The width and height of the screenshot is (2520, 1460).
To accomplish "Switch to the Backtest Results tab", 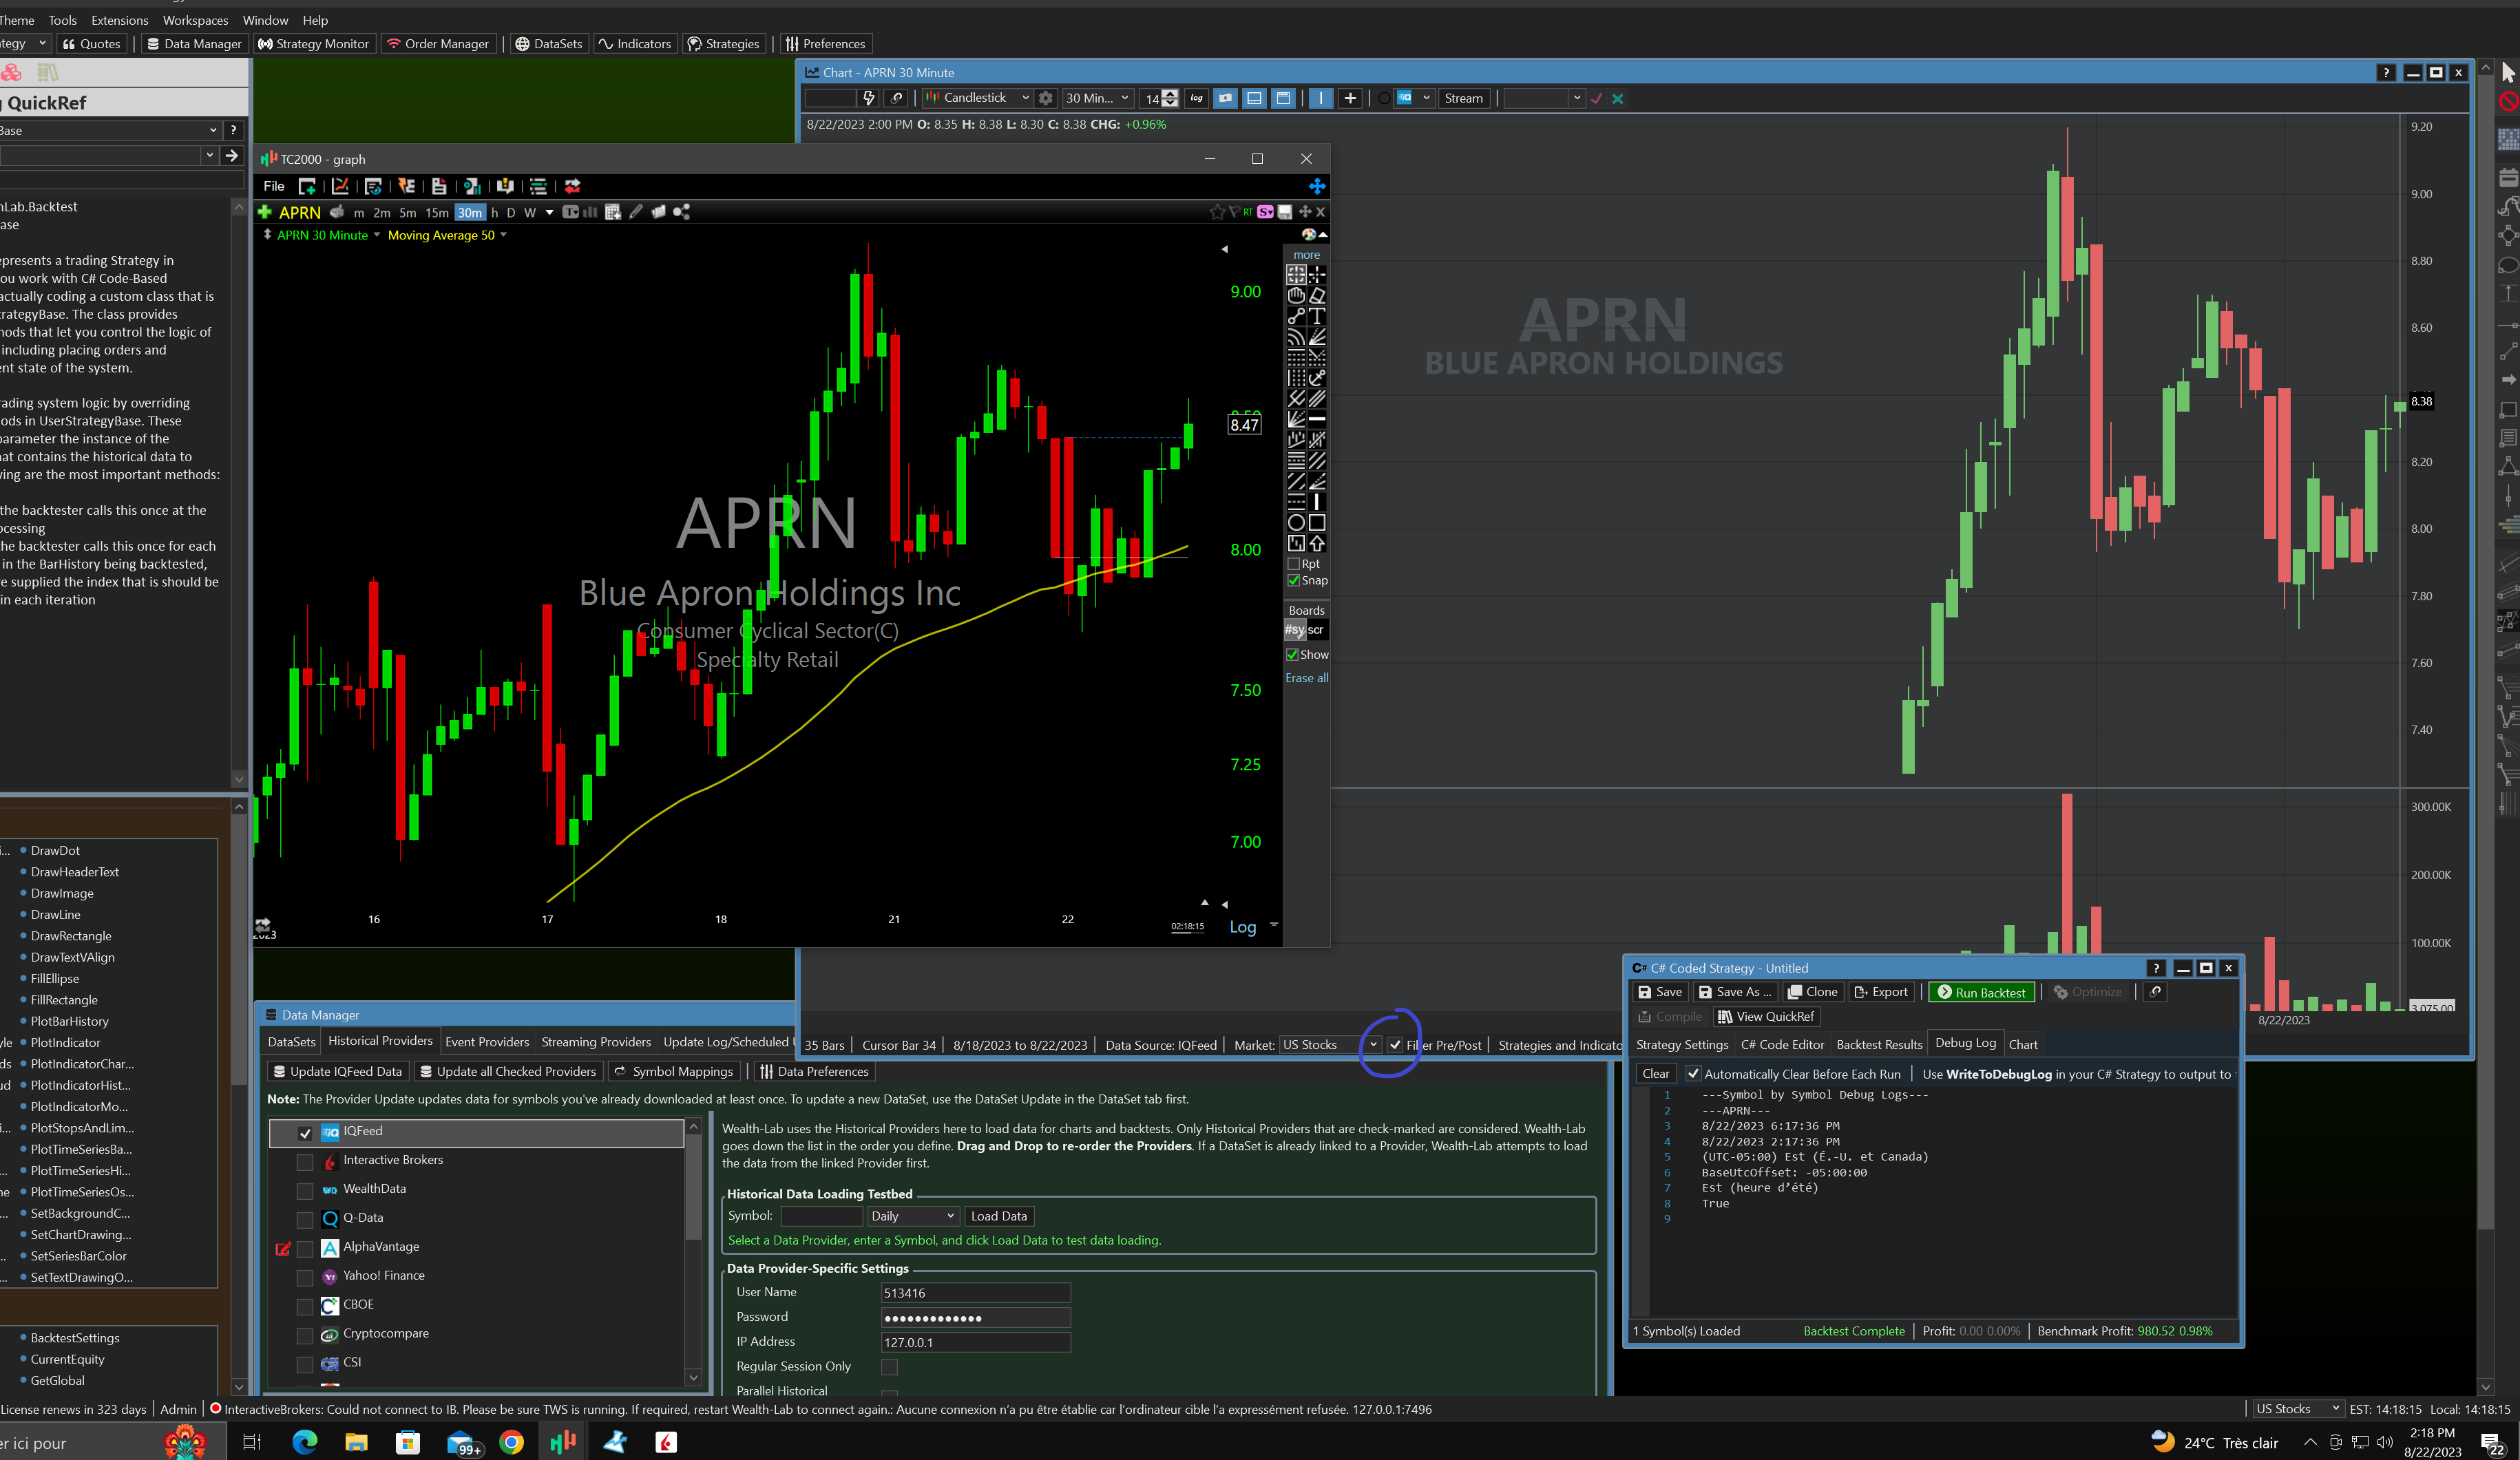I will pyautogui.click(x=1879, y=1044).
